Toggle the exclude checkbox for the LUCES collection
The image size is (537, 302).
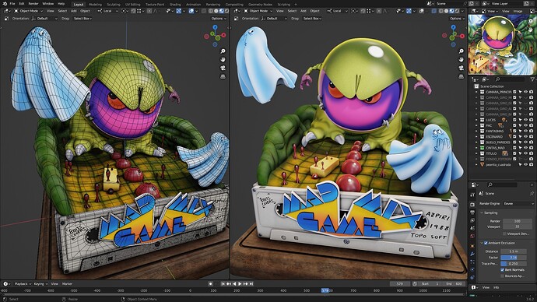tap(514, 120)
